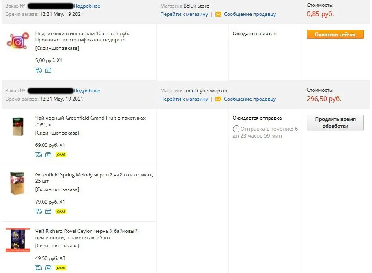Click the delivery truck icon under Instagram subscribers item
The image size is (372, 273).
coord(39,70)
